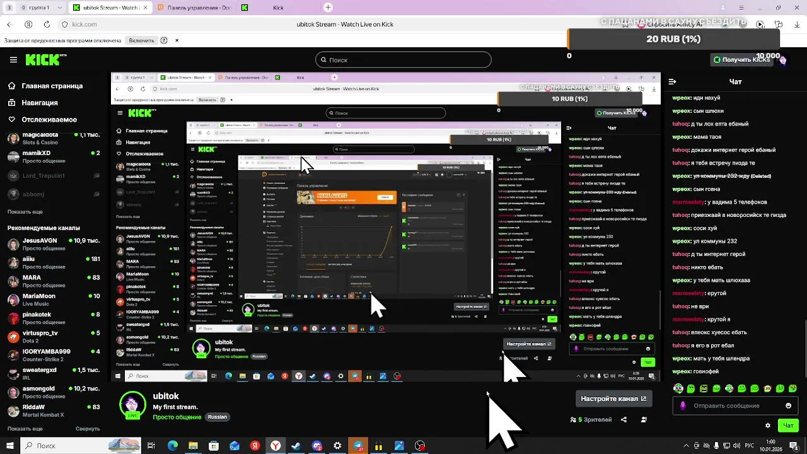Open the asmongold recommended channel
This screenshot has height=454, width=807.
pyautogui.click(x=53, y=392)
